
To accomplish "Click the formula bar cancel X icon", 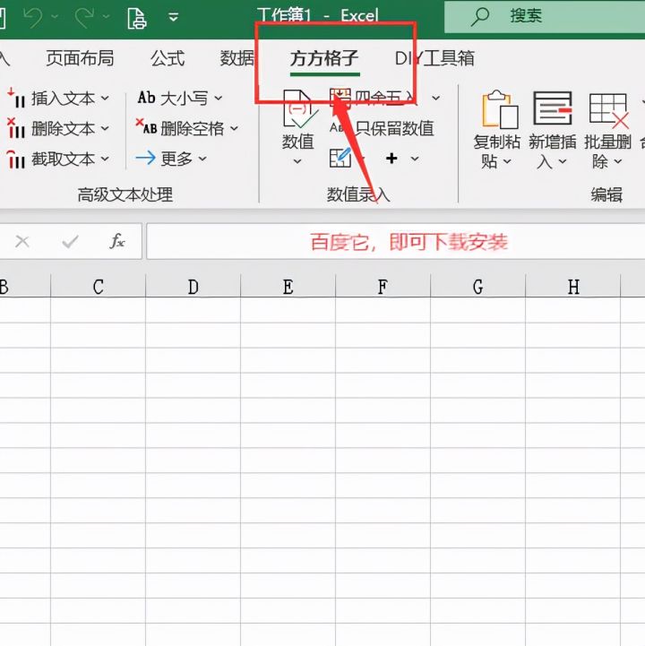I will tap(22, 241).
